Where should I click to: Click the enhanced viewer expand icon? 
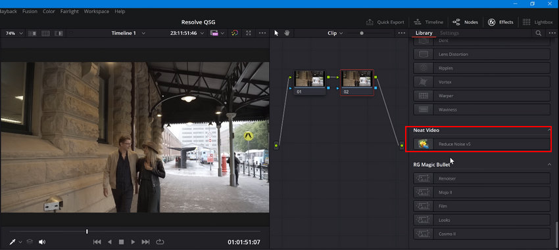pos(249,33)
